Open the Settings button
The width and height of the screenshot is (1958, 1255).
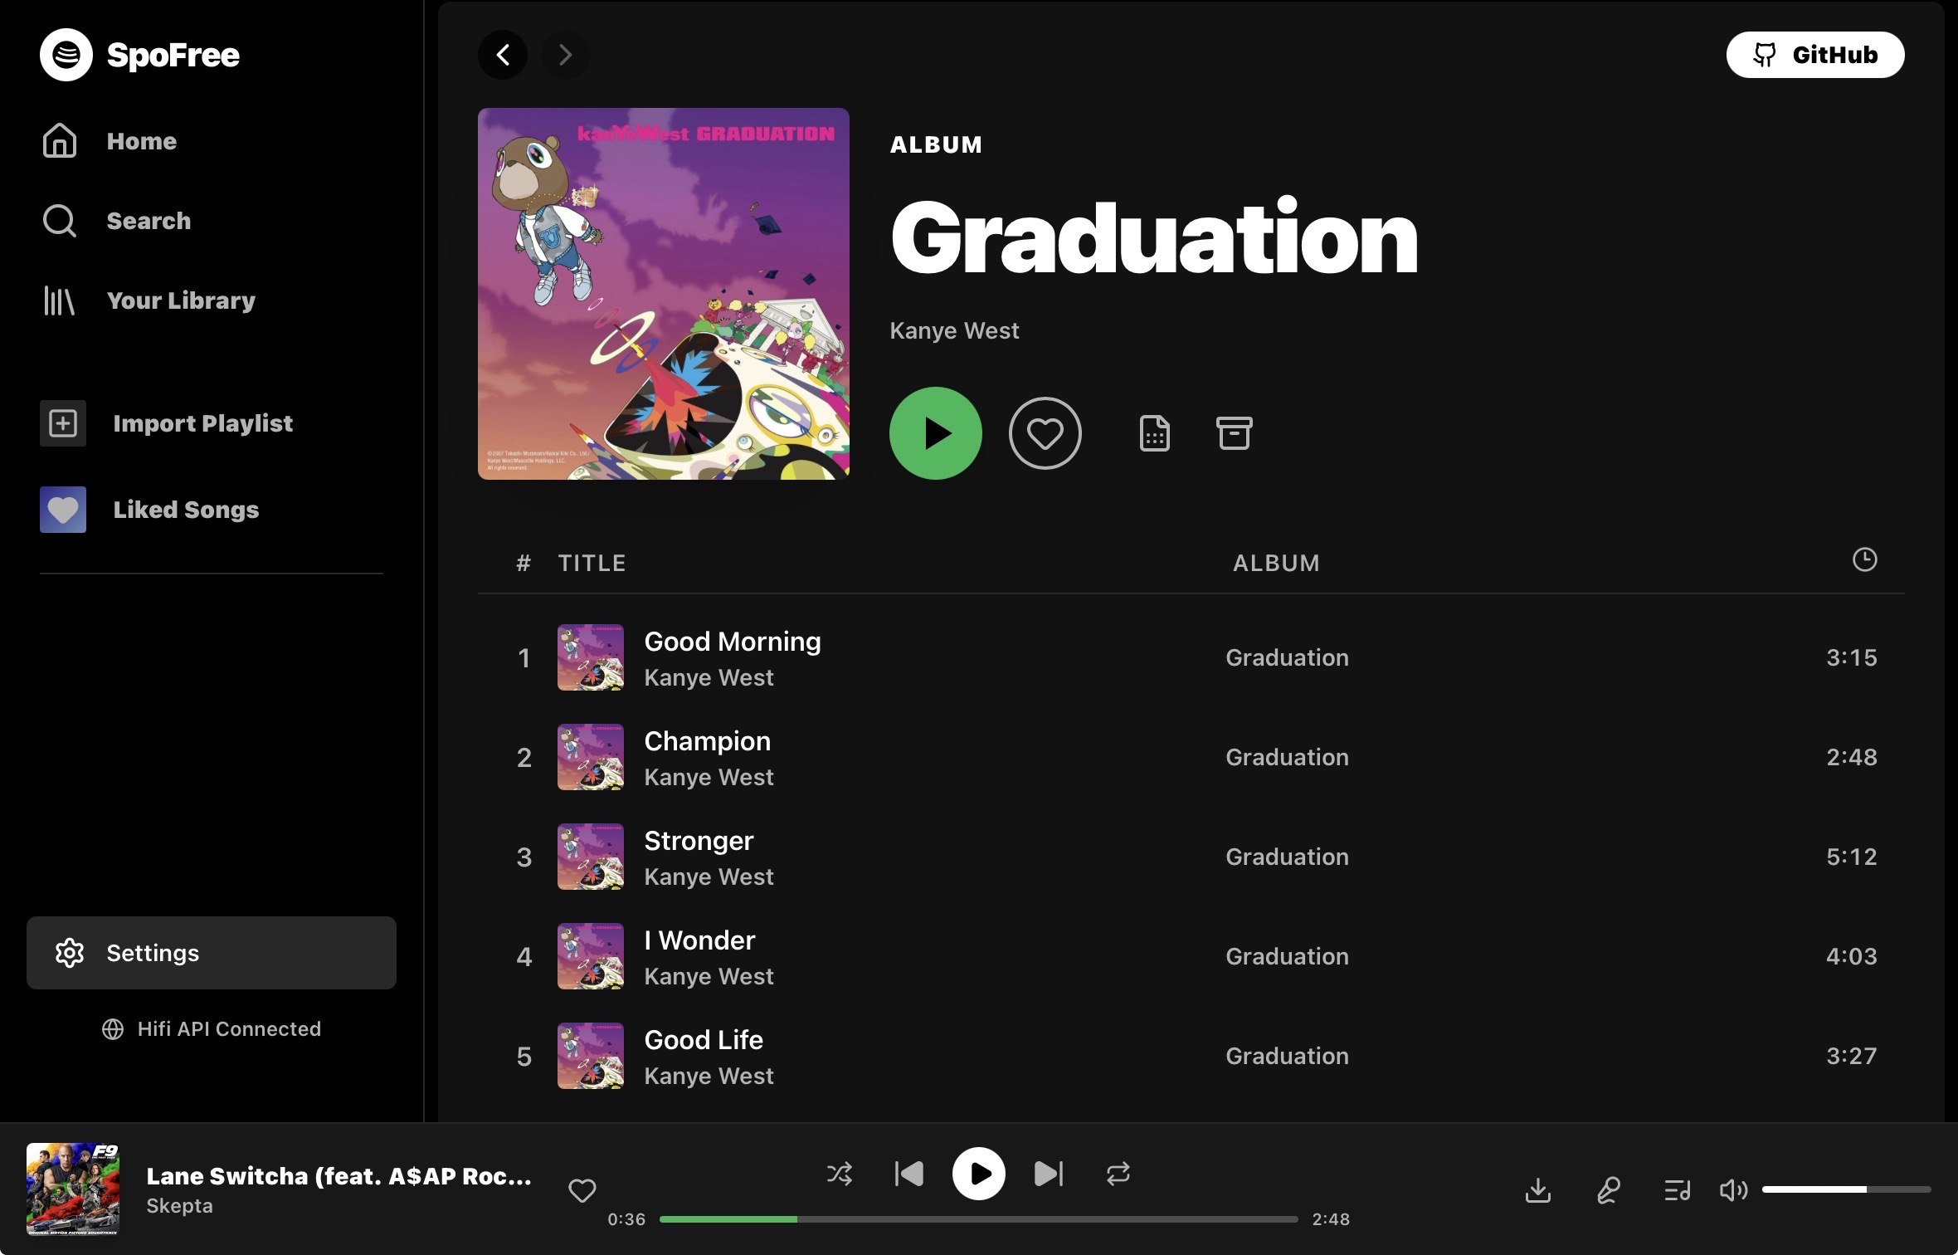(212, 953)
